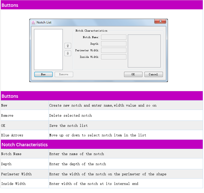Confirm with the OK button
204x193 pixels.
[x=133, y=75]
